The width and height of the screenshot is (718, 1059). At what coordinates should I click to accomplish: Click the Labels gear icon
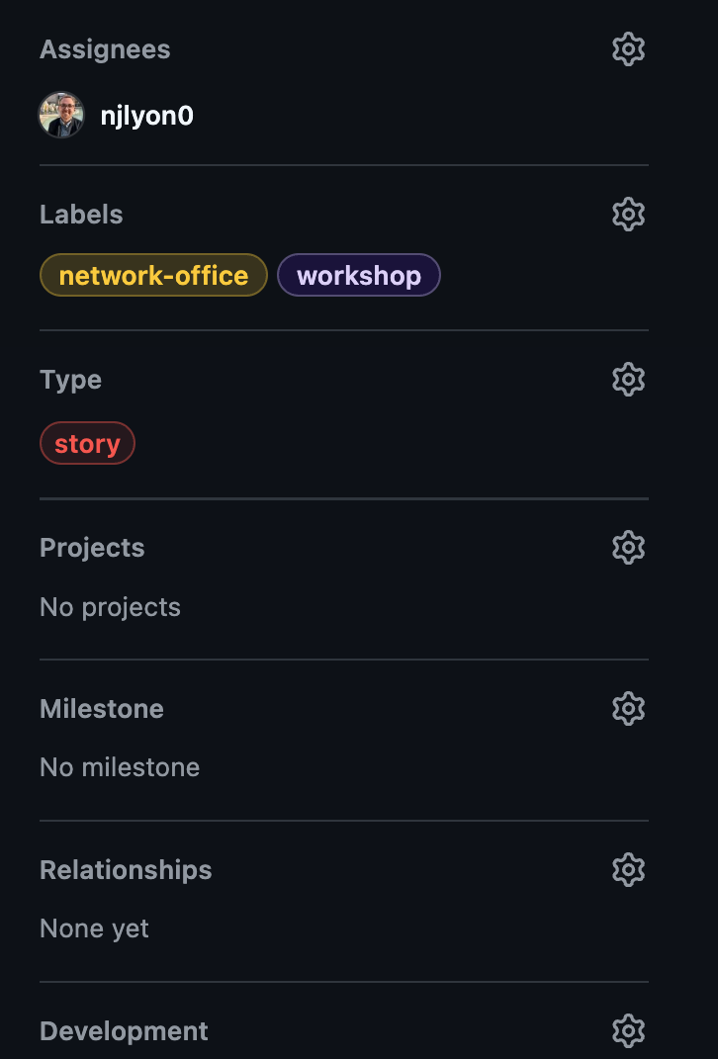[x=628, y=214]
